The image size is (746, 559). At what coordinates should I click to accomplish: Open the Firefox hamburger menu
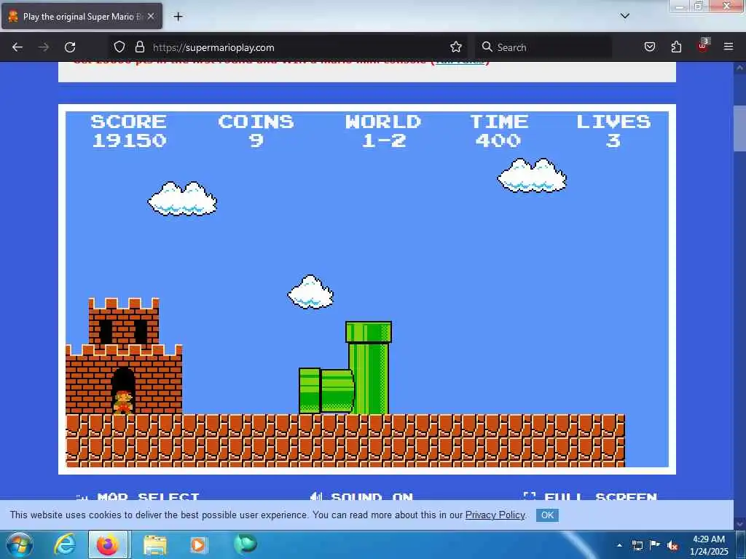pos(729,47)
